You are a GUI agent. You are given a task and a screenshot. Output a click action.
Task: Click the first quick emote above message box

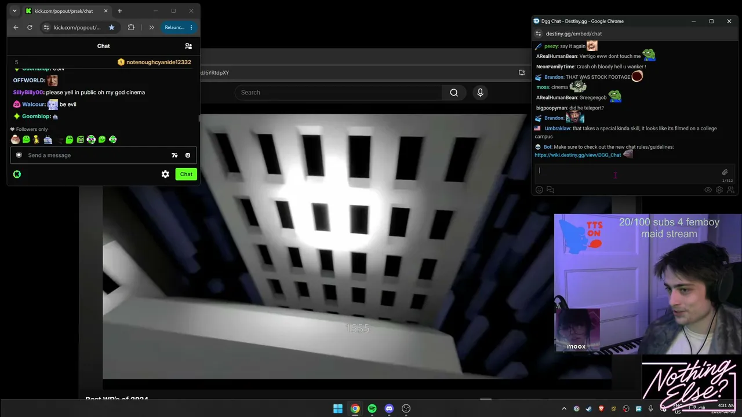point(16,140)
